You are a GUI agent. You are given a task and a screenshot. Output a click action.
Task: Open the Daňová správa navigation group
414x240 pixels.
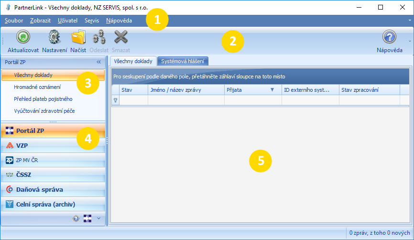[53, 189]
